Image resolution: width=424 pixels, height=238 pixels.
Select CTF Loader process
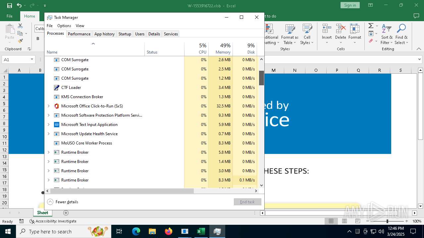tap(151, 88)
